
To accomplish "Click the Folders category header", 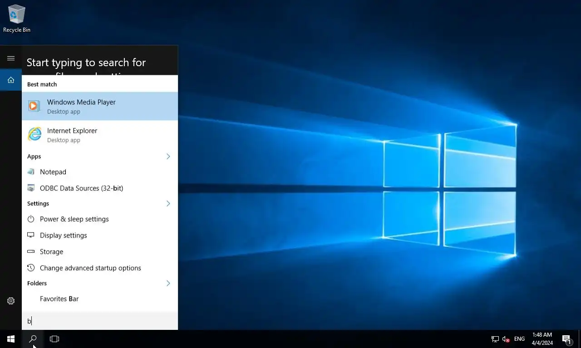I will tap(37, 283).
